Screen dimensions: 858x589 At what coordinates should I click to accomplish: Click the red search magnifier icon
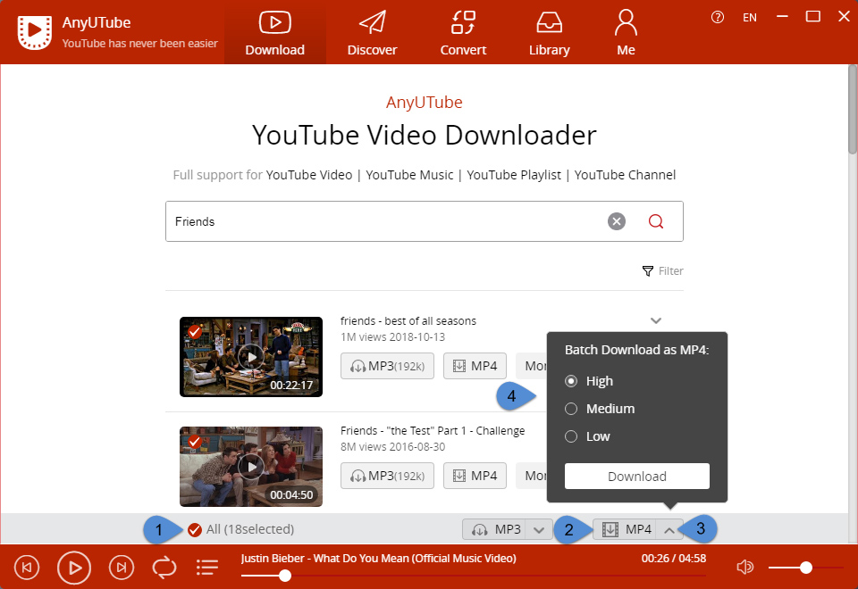pyautogui.click(x=655, y=221)
